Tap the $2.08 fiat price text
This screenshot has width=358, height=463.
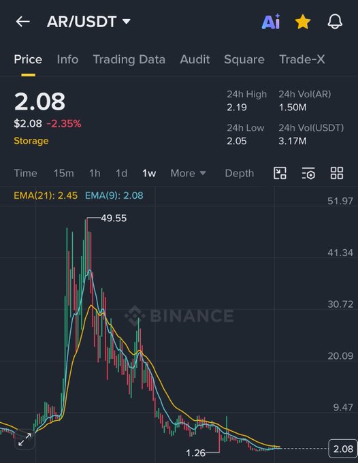click(28, 123)
